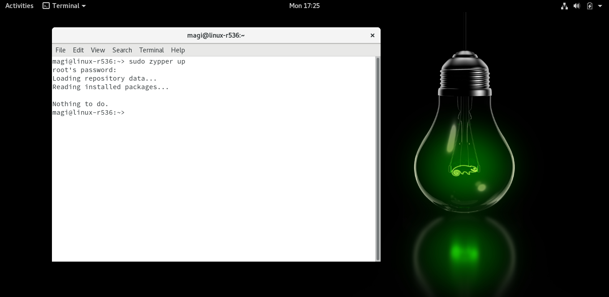Open the Search menu in terminal

[122, 50]
